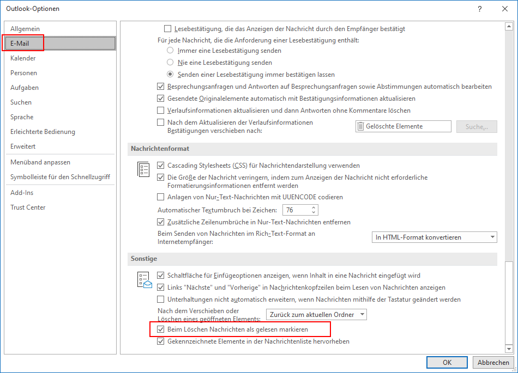This screenshot has width=518, height=373.
Task: Click Abbrechen to cancel the dialog
Action: coord(493,363)
